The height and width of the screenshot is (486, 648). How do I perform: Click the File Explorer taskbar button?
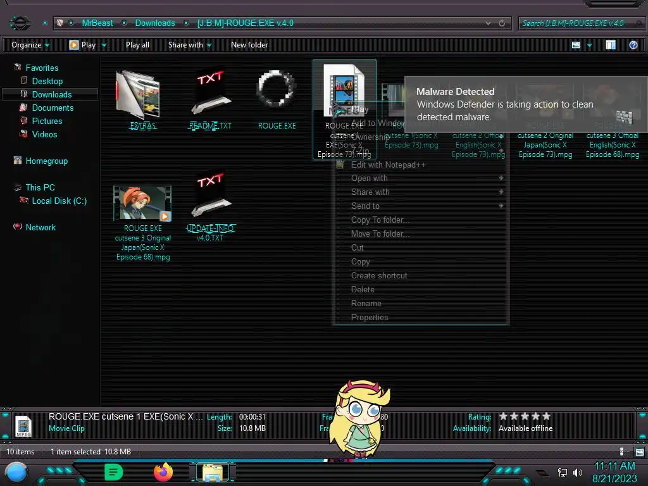pos(213,472)
